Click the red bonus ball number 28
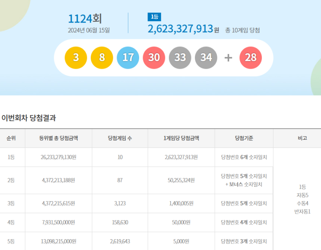 click(x=251, y=58)
